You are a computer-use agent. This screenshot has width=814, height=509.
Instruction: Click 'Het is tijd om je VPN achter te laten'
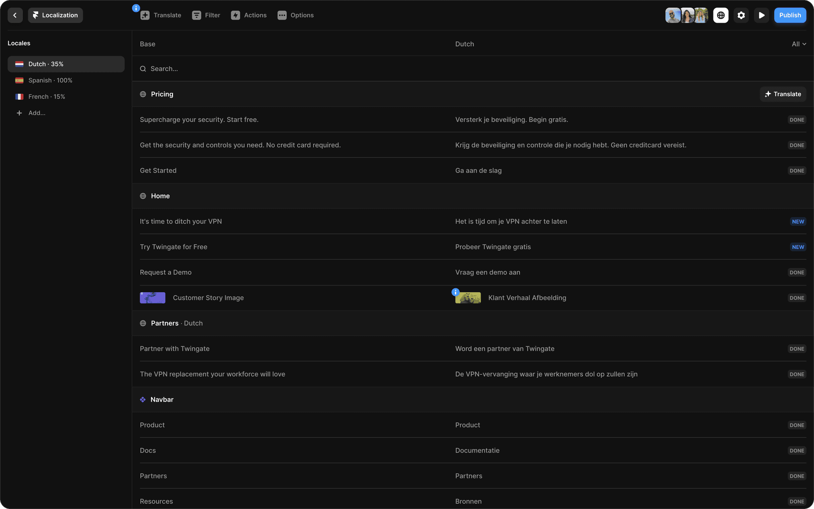(511, 221)
